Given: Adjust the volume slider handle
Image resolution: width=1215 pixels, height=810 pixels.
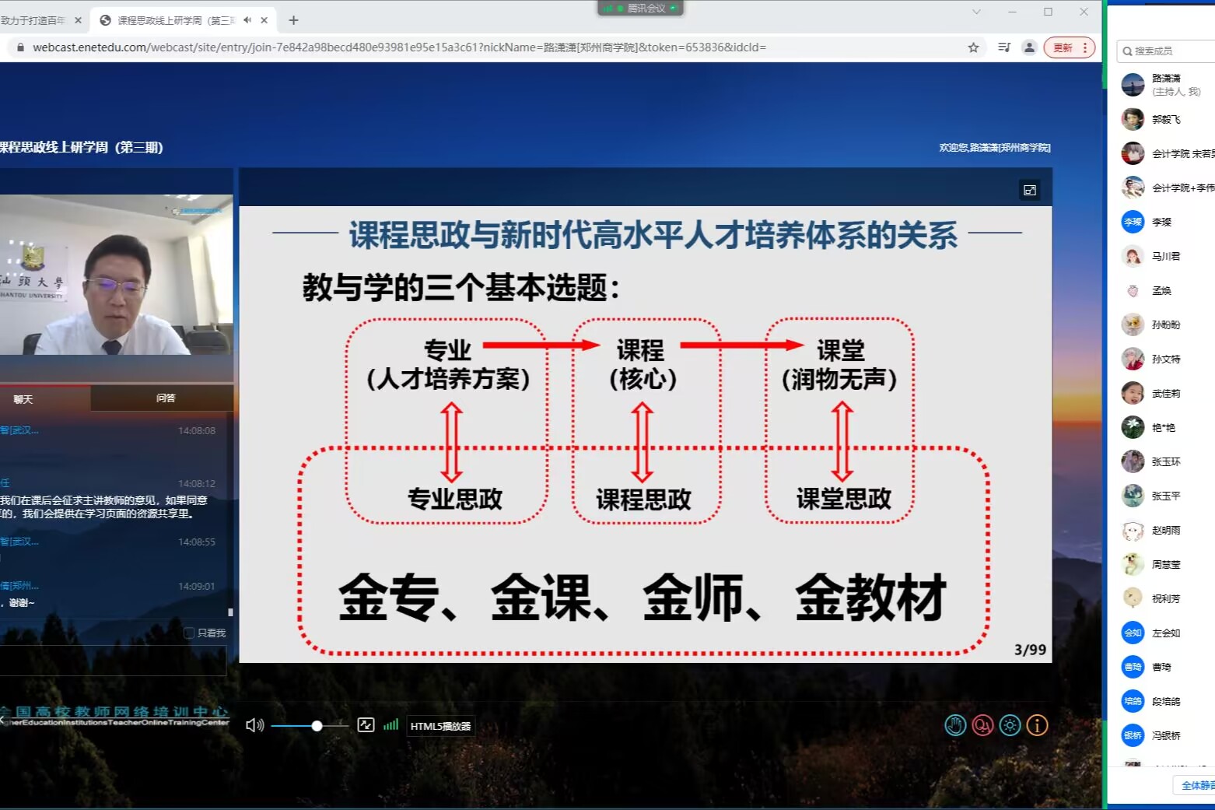Looking at the screenshot, I should [317, 726].
